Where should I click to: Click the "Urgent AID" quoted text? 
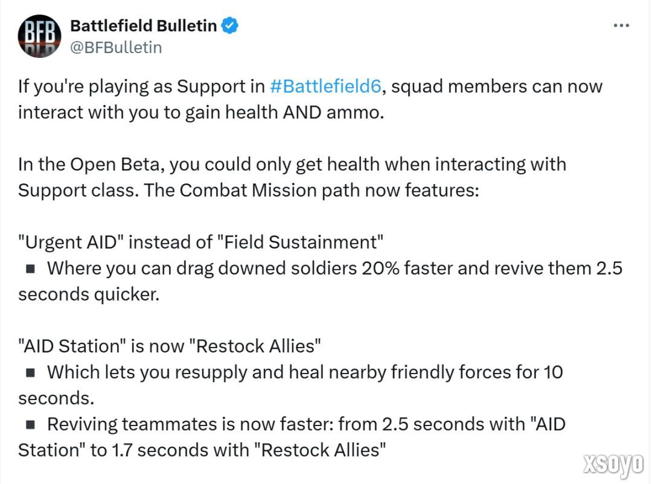pyautogui.click(x=70, y=242)
